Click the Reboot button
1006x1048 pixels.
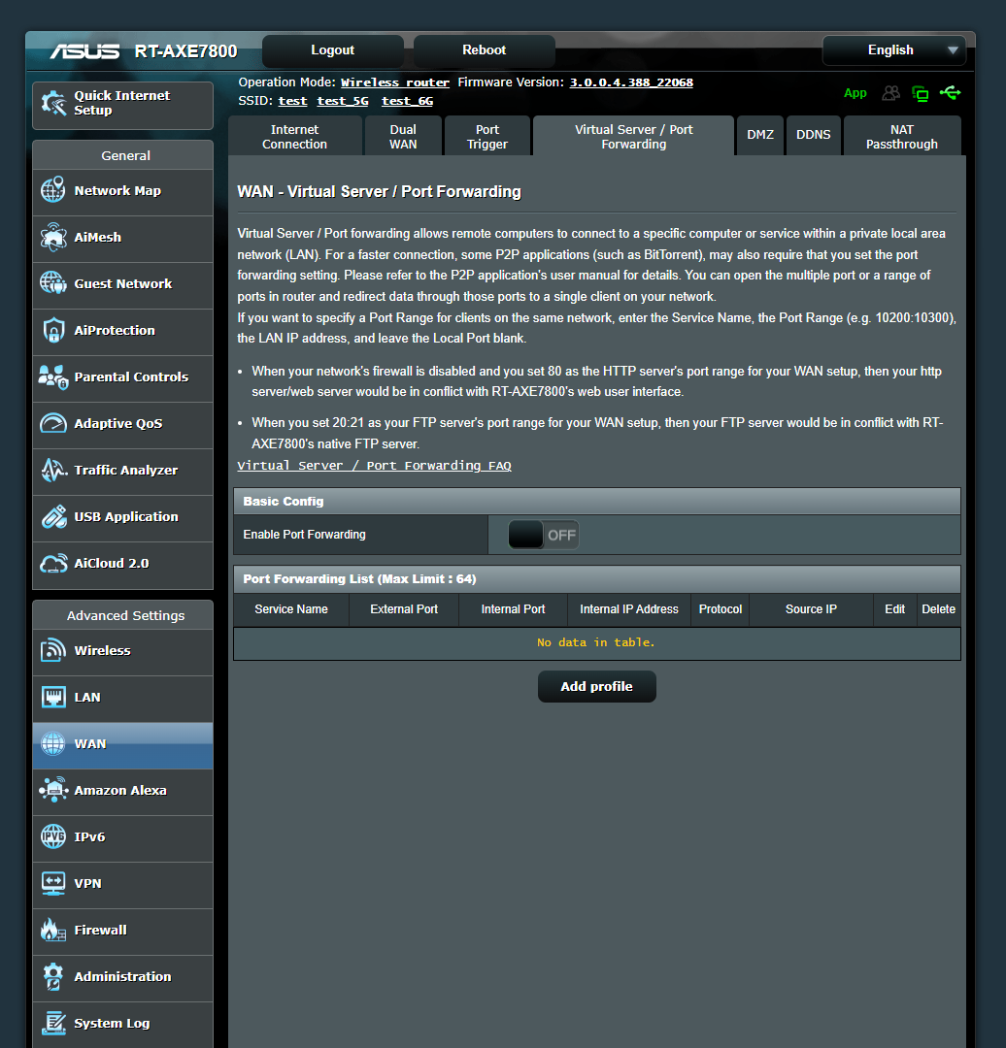coord(485,50)
